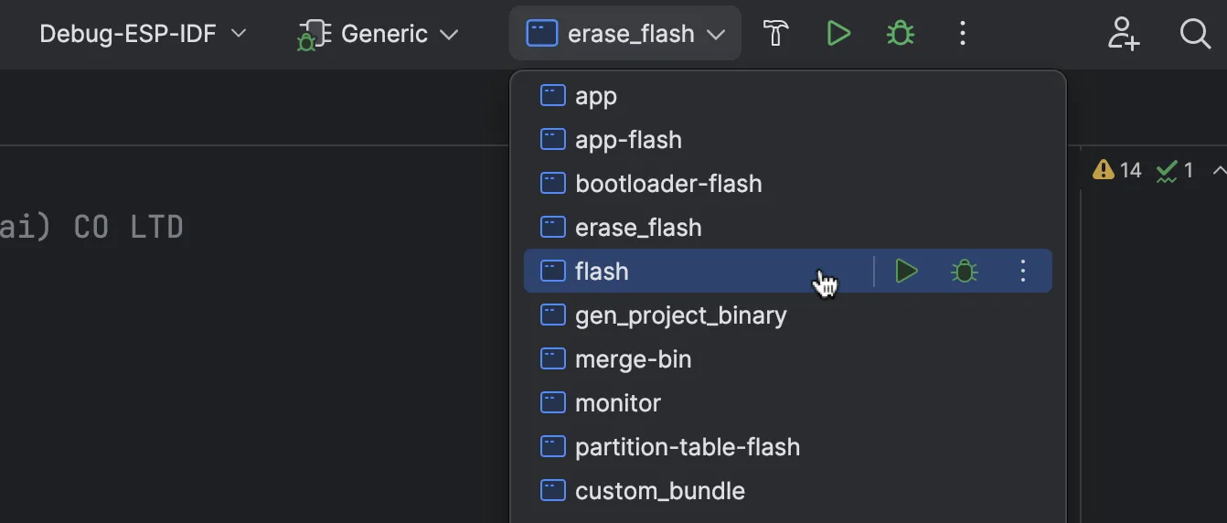1227x523 pixels.
Task: Select custom_bundle configuration
Action: click(659, 491)
